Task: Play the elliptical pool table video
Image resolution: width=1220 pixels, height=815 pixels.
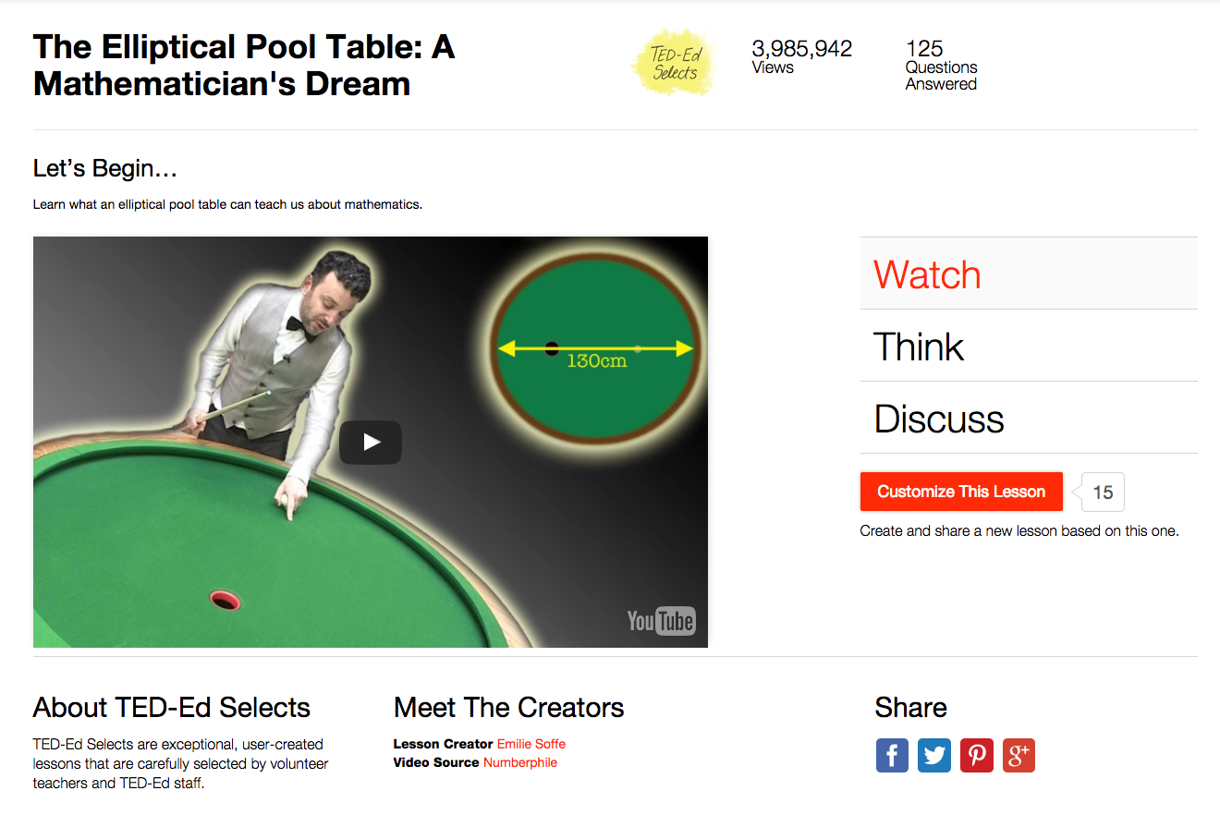Action: point(370,442)
